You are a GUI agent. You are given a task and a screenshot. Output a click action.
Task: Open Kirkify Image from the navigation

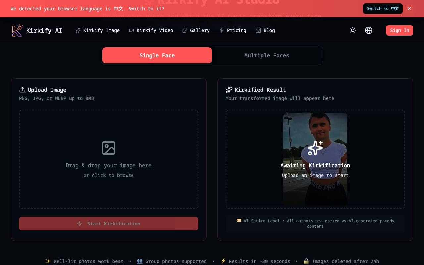click(97, 30)
